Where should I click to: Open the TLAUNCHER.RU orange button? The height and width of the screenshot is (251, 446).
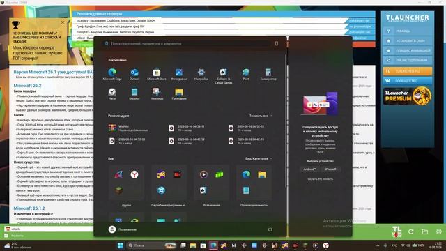pyautogui.click(x=407, y=71)
